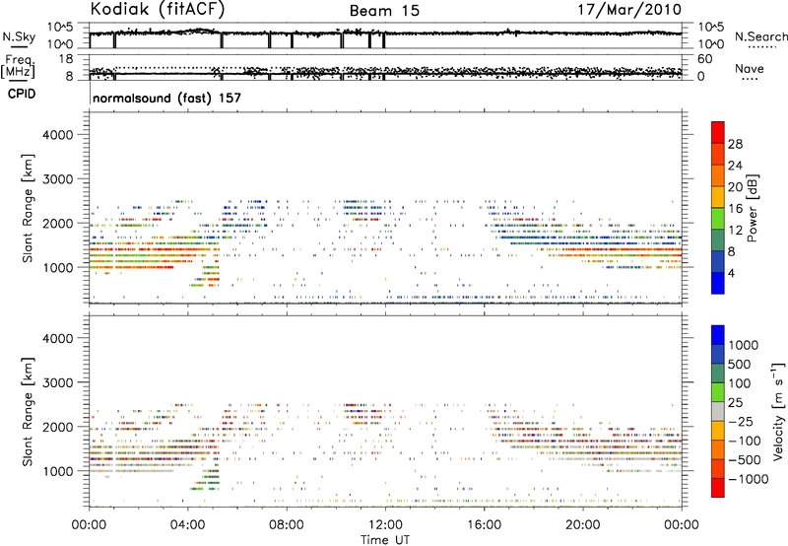788x546 pixels.
Task: Click the light green segment of the Power colorbar
Action: click(x=718, y=218)
